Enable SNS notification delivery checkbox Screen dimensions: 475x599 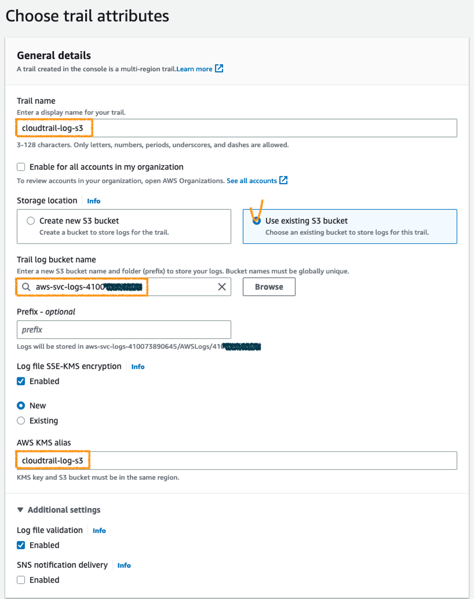pos(21,580)
